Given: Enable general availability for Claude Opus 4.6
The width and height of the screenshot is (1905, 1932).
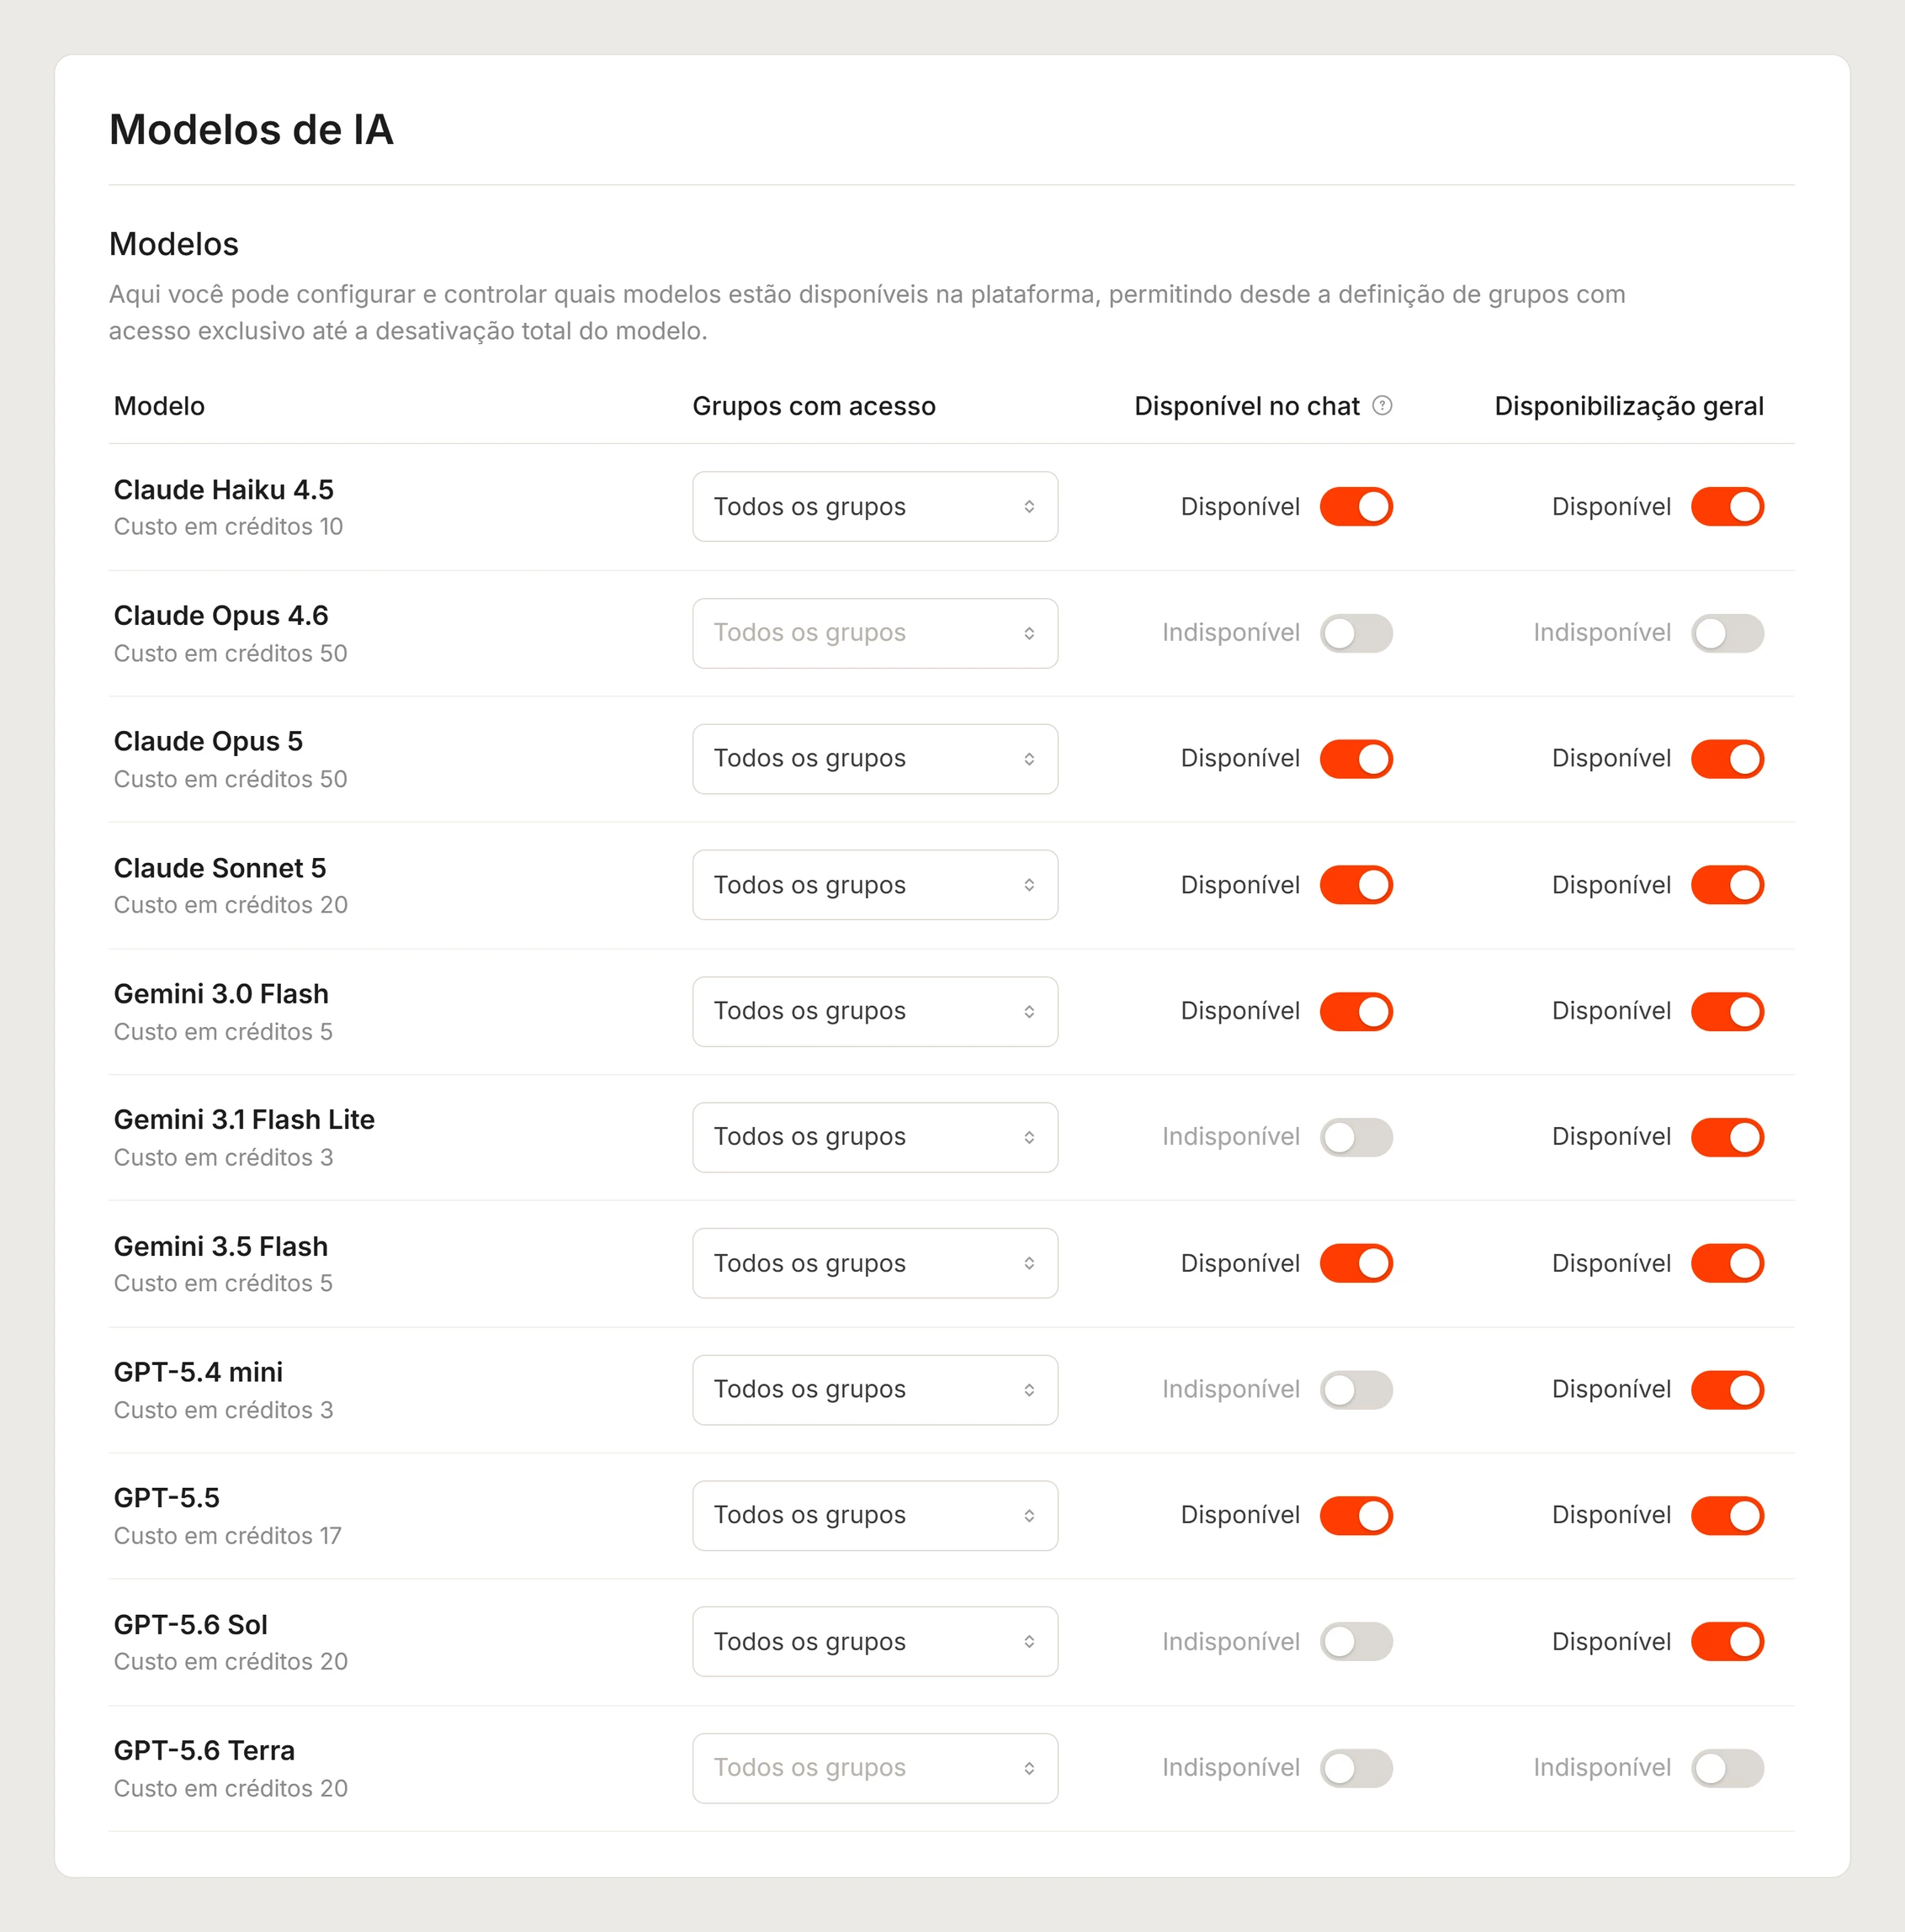Looking at the screenshot, I should (x=1727, y=633).
